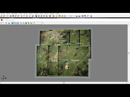Click the Strip 2 label
This screenshot has height=97, width=130.
pos(68,63)
